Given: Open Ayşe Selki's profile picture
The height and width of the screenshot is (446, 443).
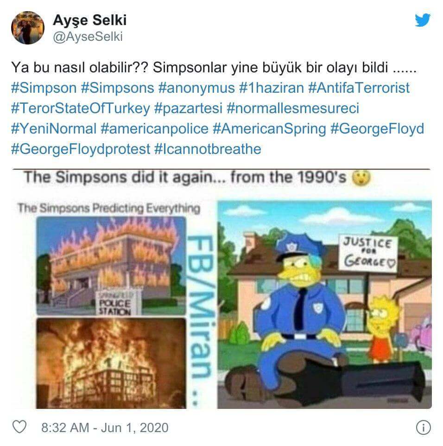Looking at the screenshot, I should click(28, 28).
